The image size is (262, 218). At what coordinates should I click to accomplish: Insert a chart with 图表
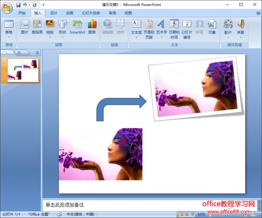pyautogui.click(x=92, y=27)
